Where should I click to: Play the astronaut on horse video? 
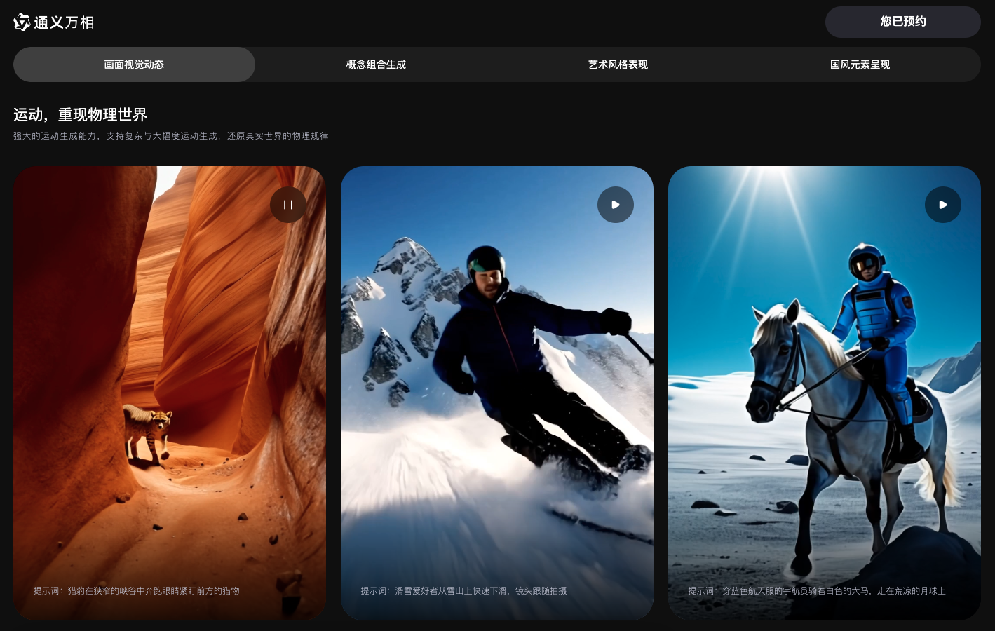pos(943,205)
